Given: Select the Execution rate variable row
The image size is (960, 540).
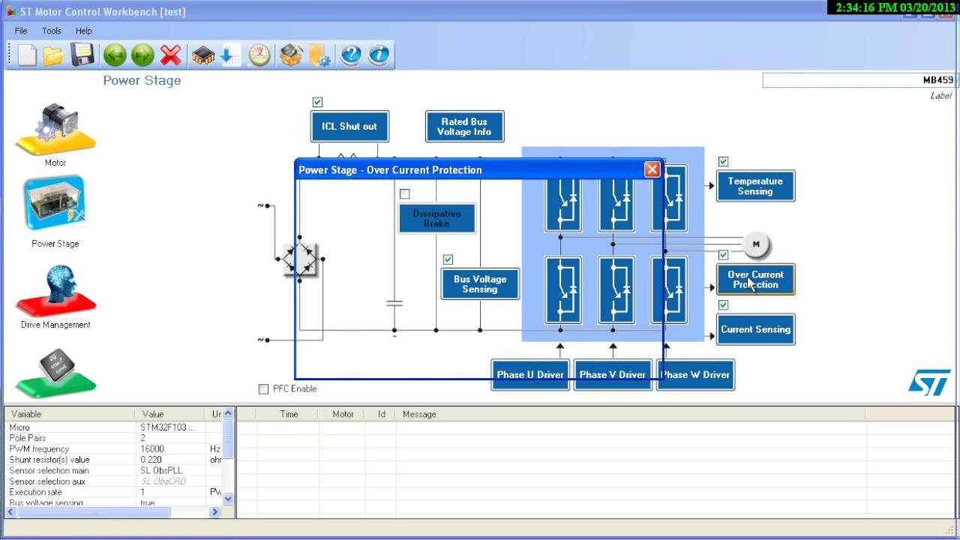Looking at the screenshot, I should tap(115, 492).
